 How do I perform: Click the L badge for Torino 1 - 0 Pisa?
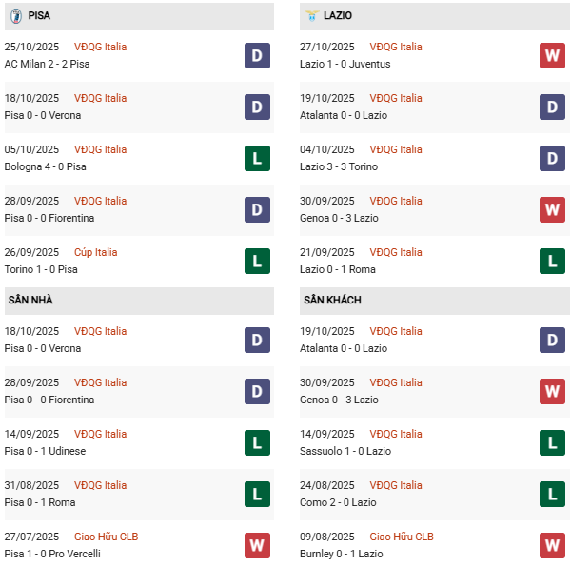(x=257, y=262)
